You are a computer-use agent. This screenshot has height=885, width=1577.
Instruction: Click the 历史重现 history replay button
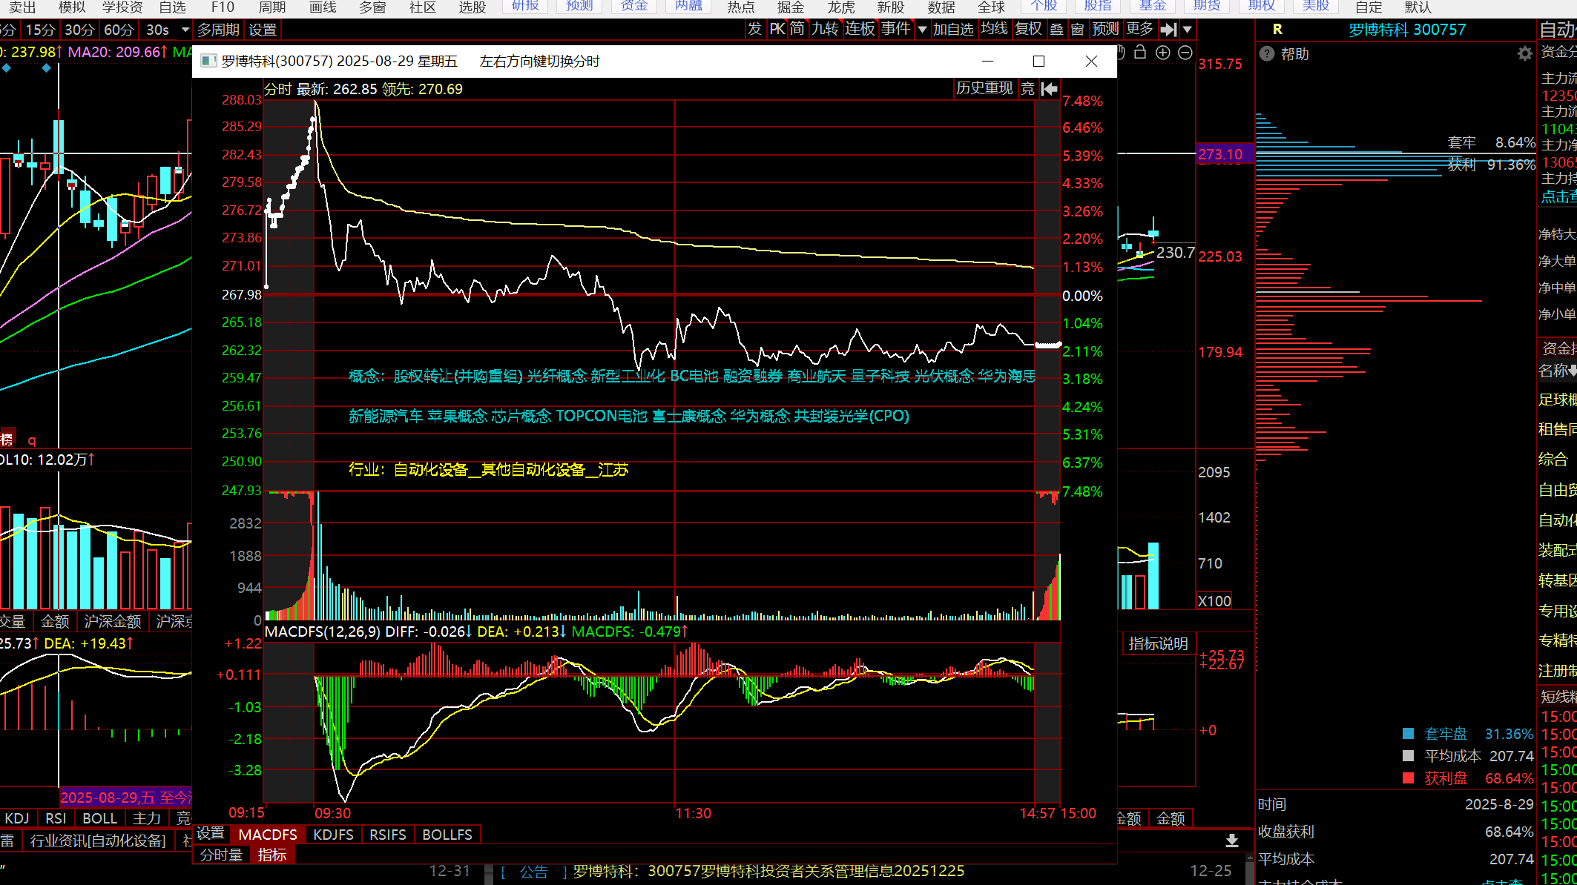point(984,89)
